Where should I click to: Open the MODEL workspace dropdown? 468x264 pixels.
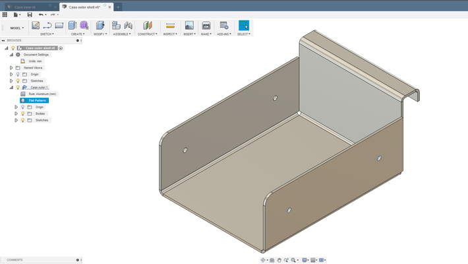(x=17, y=28)
